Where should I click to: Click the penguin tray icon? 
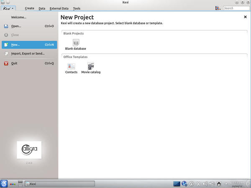click(219, 184)
